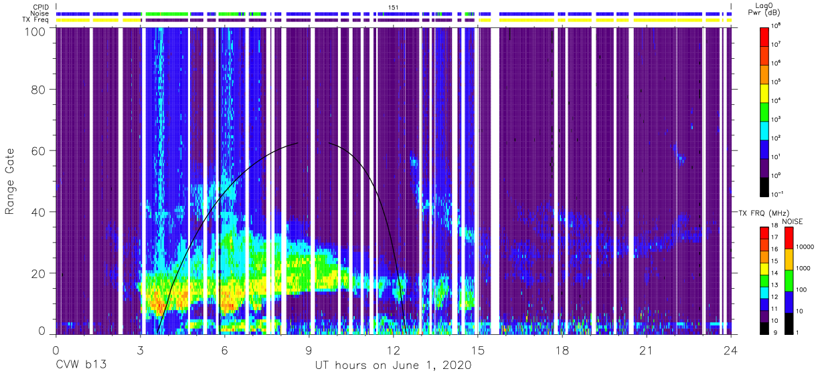Screen dimensions: 822x379
Task: Click the '1000' label on the NOISE colorbar
Action: tap(803, 269)
